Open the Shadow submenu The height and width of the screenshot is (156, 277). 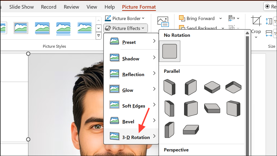[x=131, y=59]
